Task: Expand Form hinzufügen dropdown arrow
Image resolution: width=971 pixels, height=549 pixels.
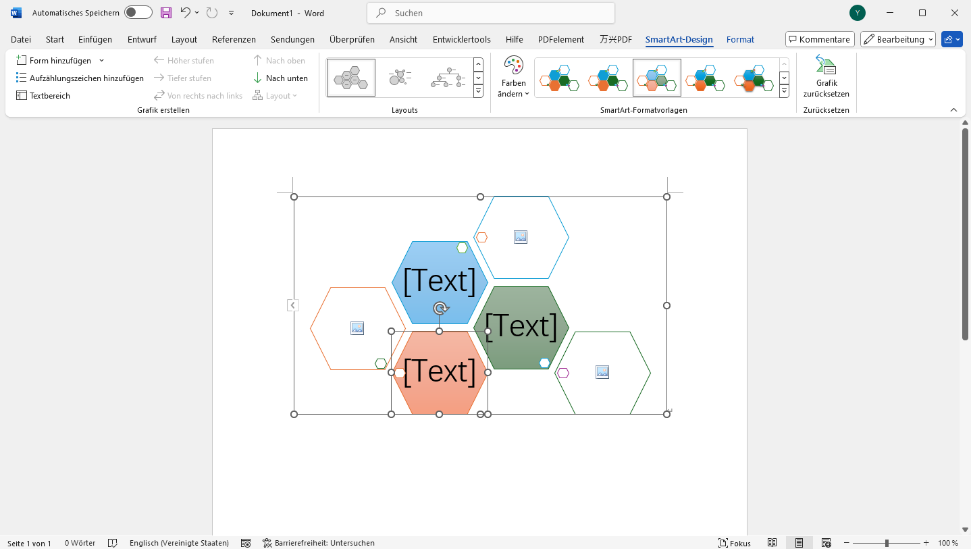Action: (102, 60)
